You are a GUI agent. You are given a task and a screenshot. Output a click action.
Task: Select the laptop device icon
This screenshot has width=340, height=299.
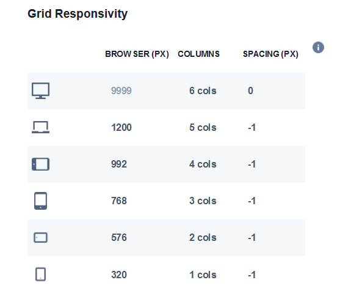(40, 127)
